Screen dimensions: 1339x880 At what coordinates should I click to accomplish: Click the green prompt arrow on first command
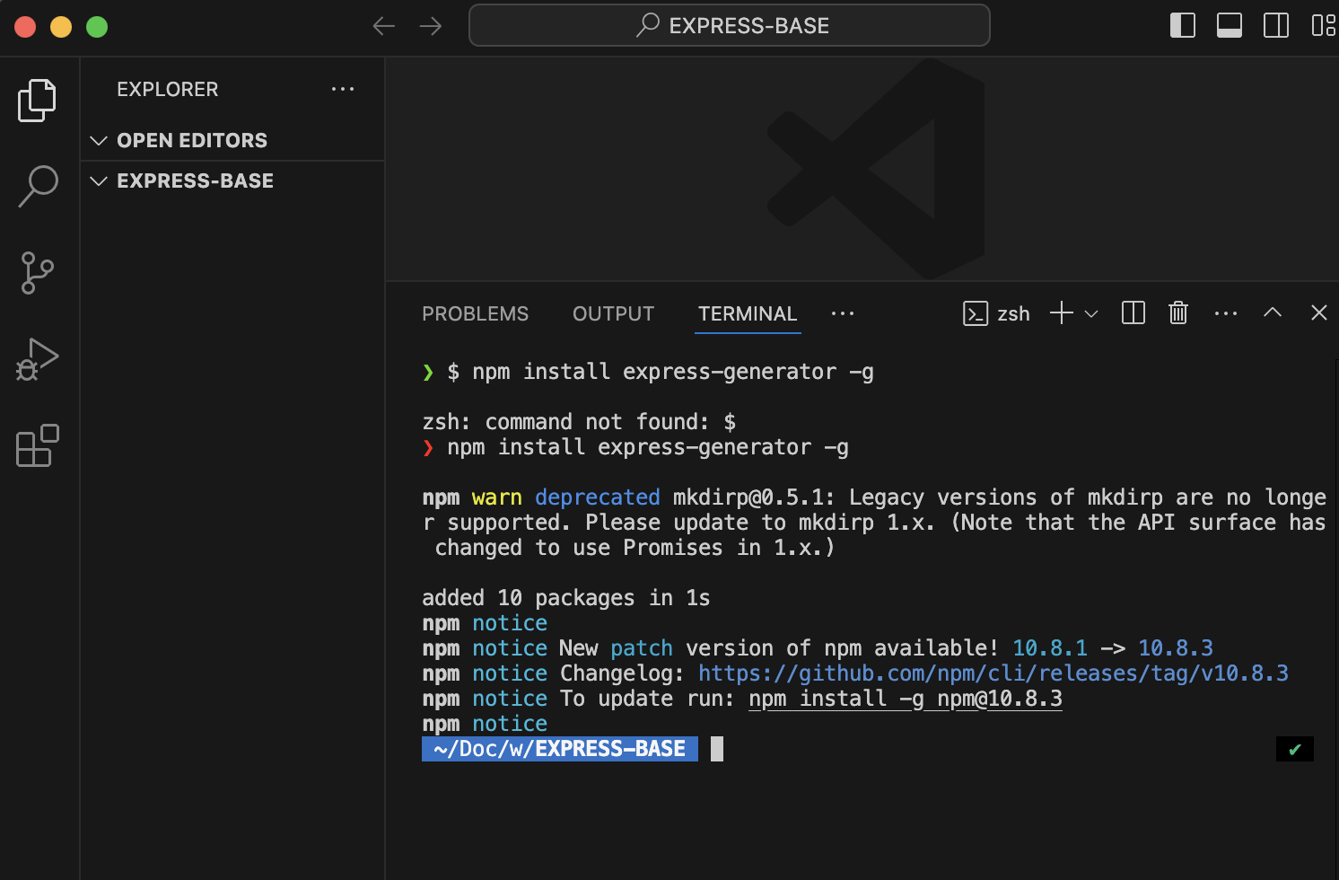tap(428, 372)
